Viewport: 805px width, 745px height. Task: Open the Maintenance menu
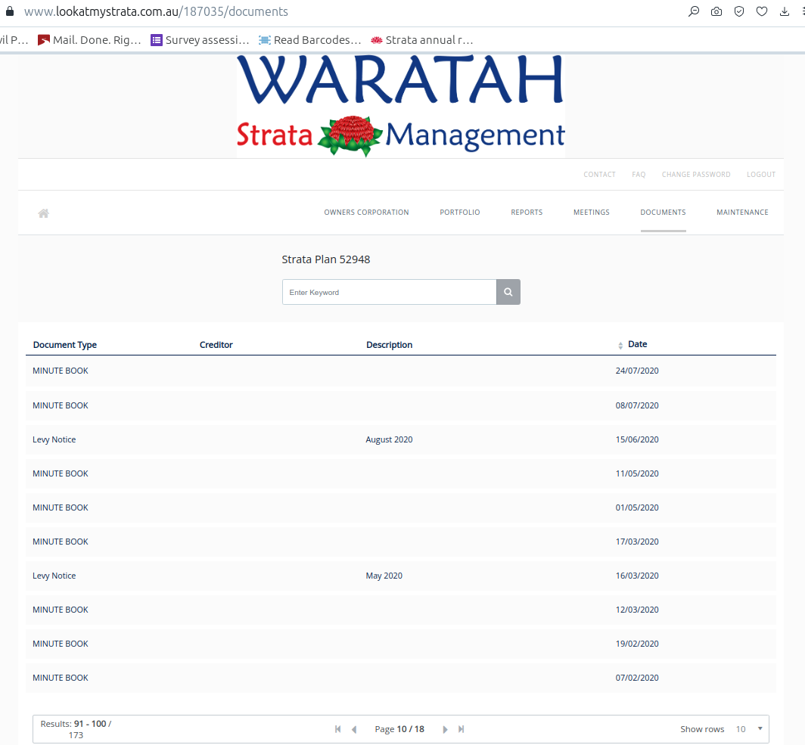742,213
